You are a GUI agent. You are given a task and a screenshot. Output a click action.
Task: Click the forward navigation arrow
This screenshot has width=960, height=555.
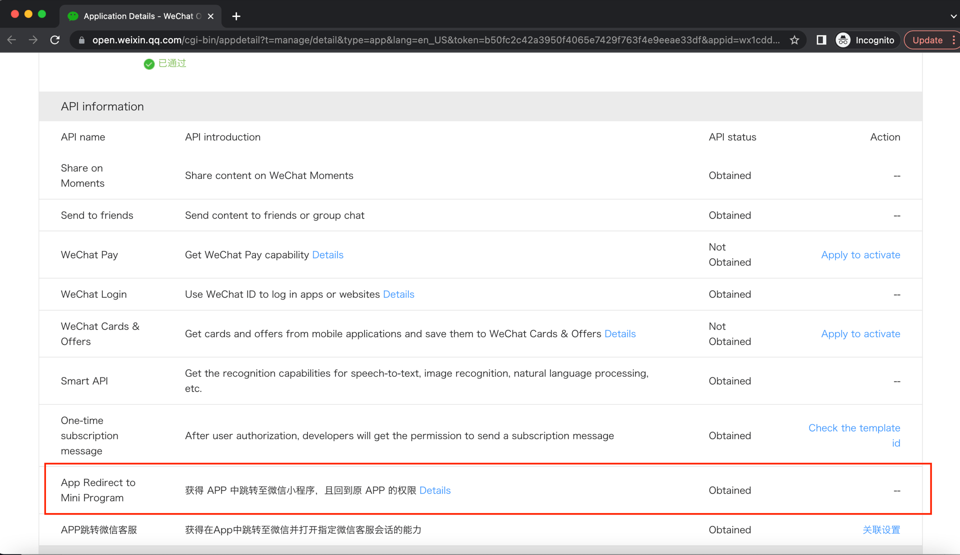tap(33, 40)
